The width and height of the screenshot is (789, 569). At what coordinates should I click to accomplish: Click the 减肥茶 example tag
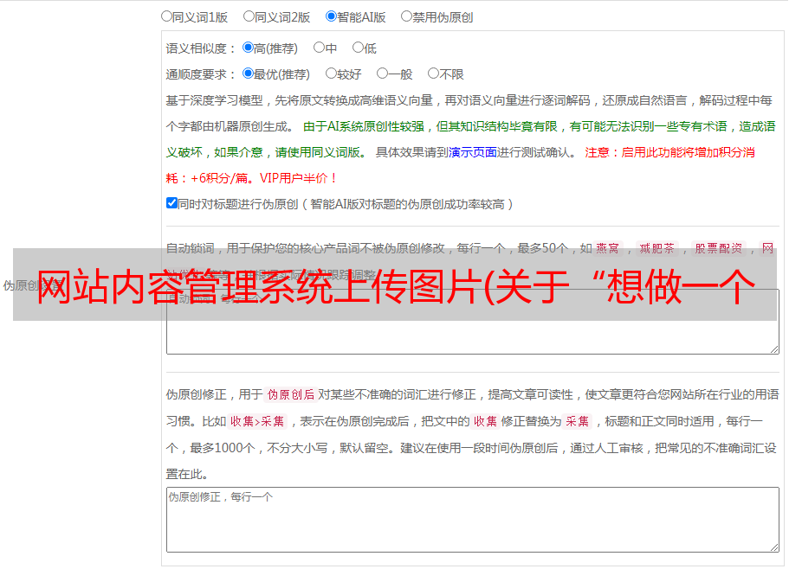point(656,248)
